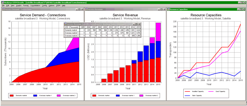Open the Format menu
The image size is (247, 106).
tap(26, 5)
